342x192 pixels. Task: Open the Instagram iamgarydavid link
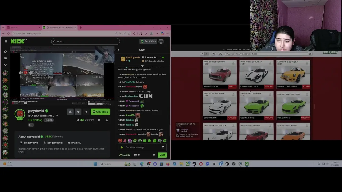pos(29,143)
